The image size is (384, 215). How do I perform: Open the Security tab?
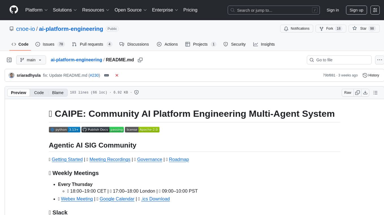click(234, 44)
